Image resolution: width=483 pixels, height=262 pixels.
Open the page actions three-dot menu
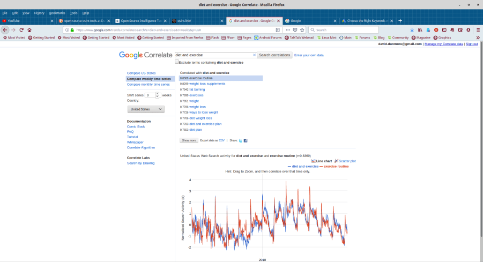288,30
